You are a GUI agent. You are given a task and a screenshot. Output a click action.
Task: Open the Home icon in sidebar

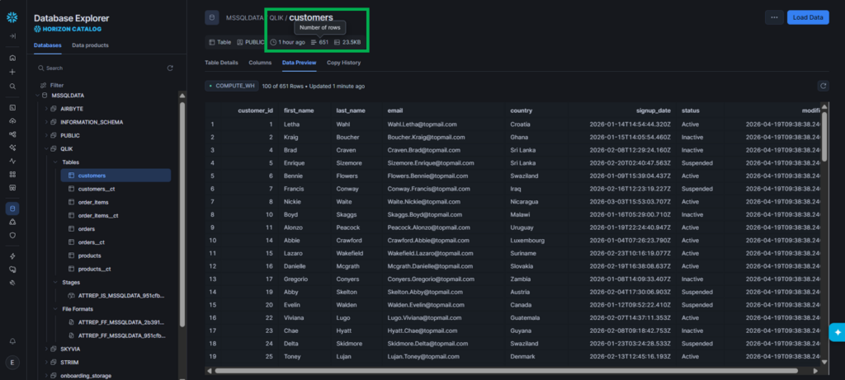[x=12, y=59]
